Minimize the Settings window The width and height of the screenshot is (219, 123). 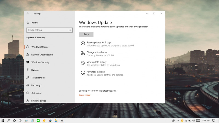[x=147, y=13]
